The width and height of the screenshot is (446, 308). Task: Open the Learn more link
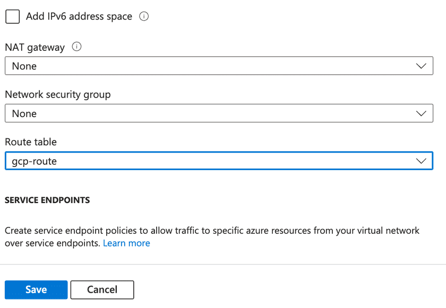pyautogui.click(x=126, y=243)
